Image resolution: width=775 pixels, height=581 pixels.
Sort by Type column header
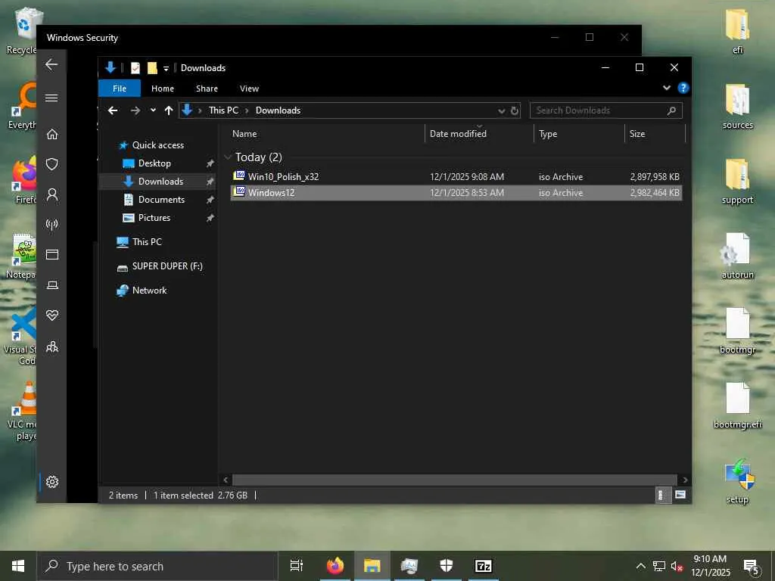[x=579, y=133]
